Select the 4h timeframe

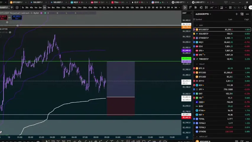coord(112,7)
